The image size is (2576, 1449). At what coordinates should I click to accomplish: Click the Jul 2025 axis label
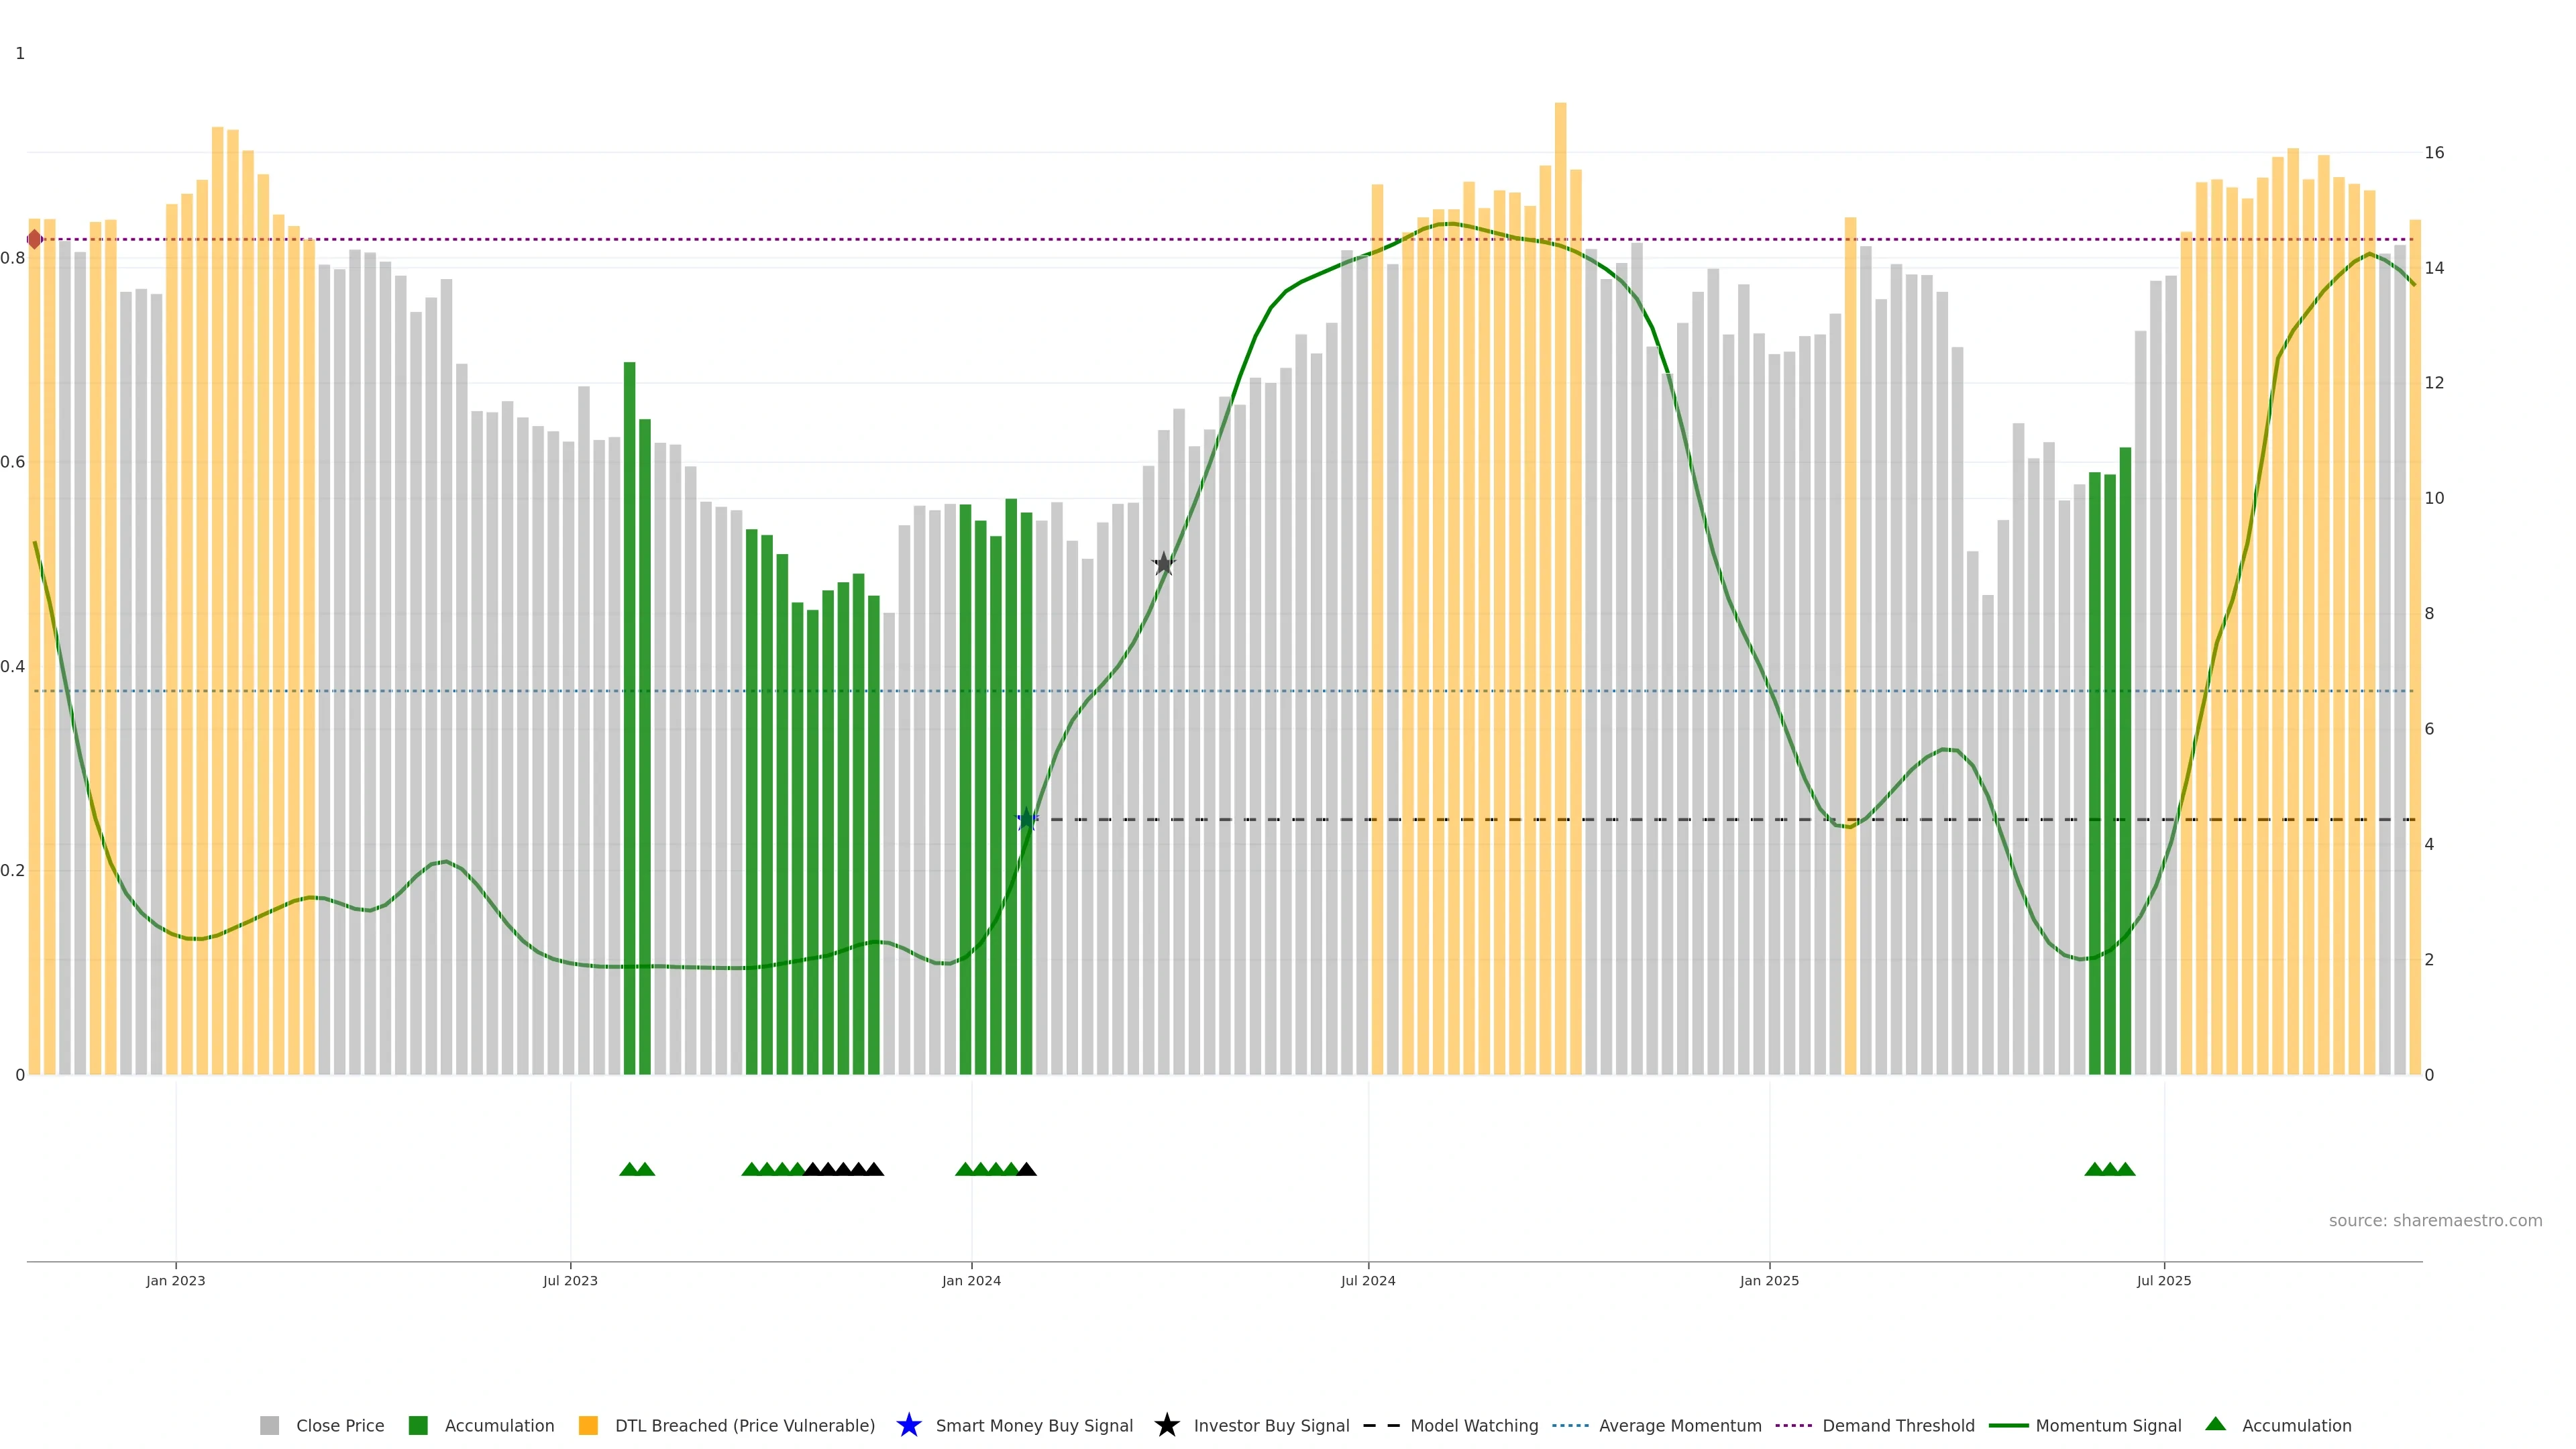2164,1281
